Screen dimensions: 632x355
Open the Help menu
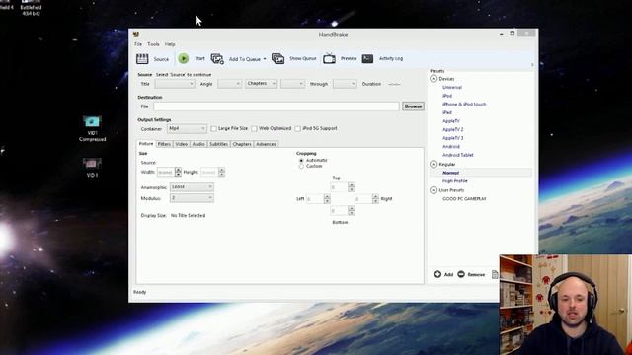tap(170, 44)
